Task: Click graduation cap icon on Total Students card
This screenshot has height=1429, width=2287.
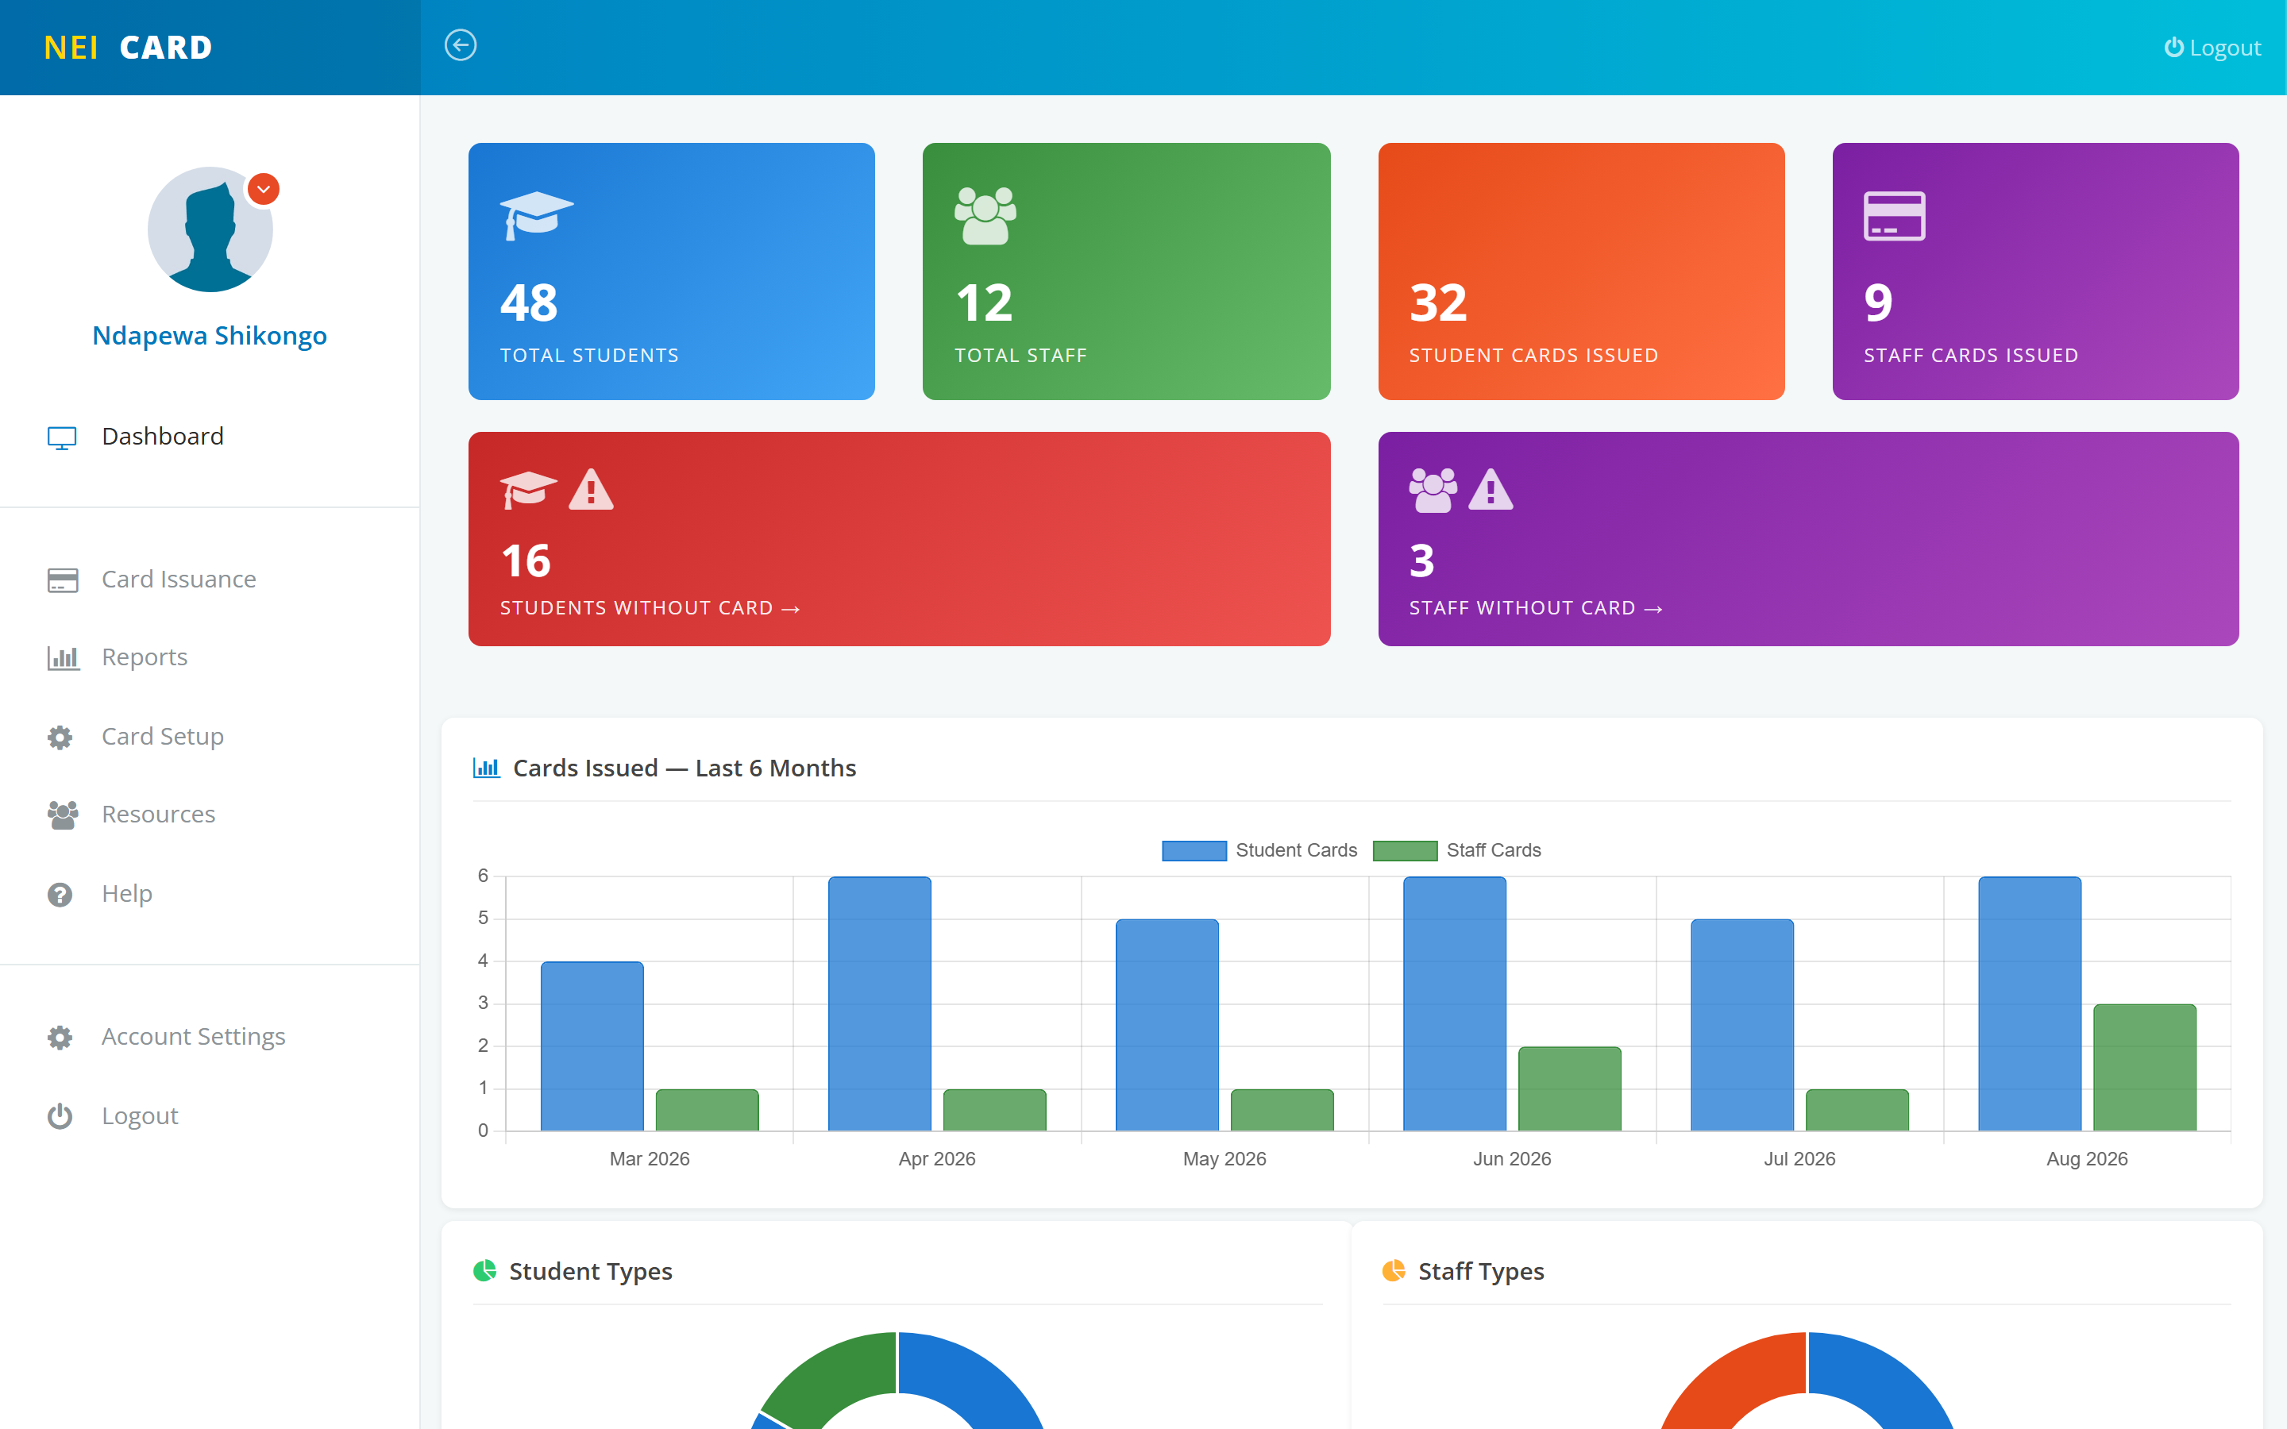Action: point(536,215)
